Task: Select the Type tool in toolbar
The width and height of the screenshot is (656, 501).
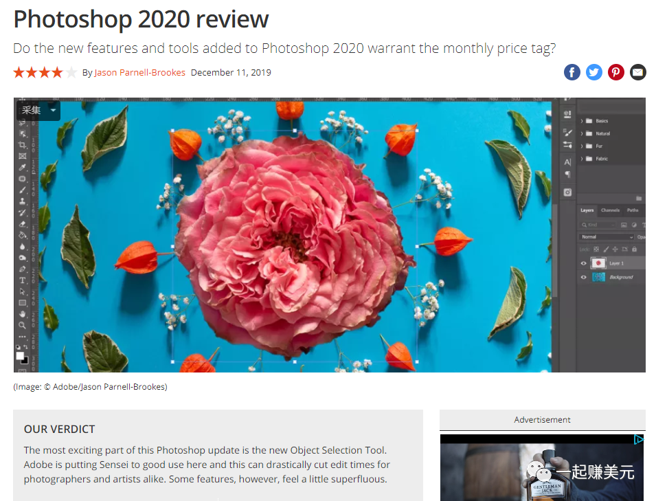Action: (x=23, y=280)
